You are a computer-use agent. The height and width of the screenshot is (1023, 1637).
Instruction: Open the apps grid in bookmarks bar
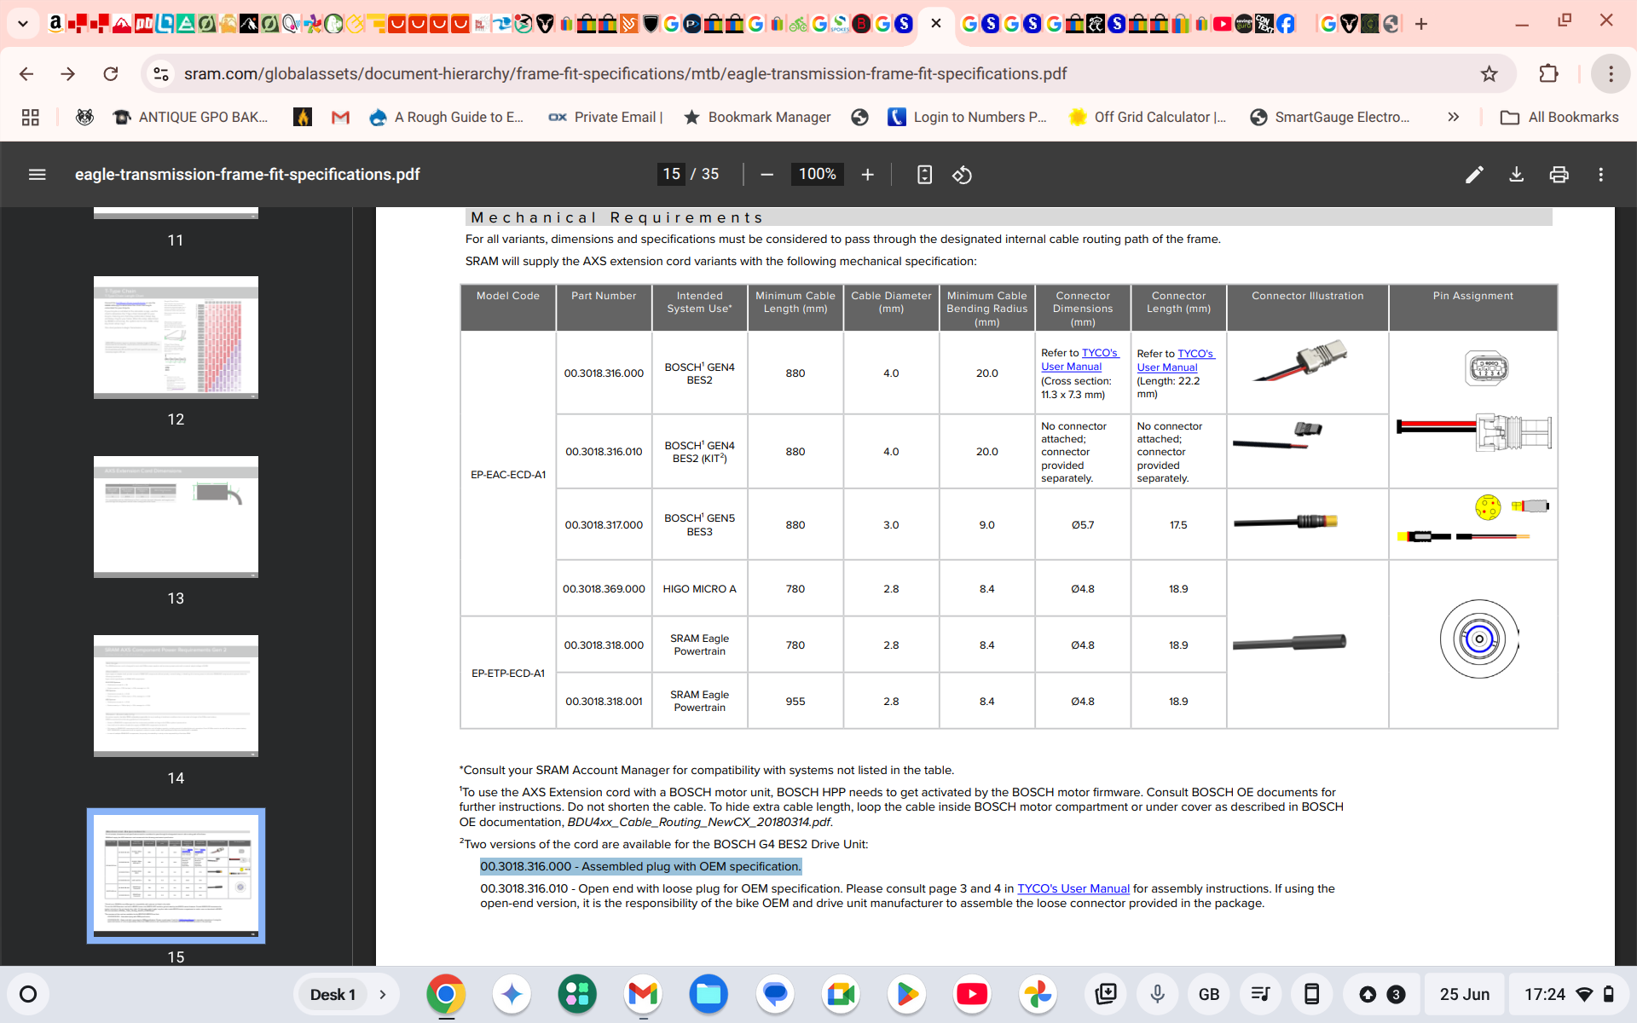(x=31, y=117)
